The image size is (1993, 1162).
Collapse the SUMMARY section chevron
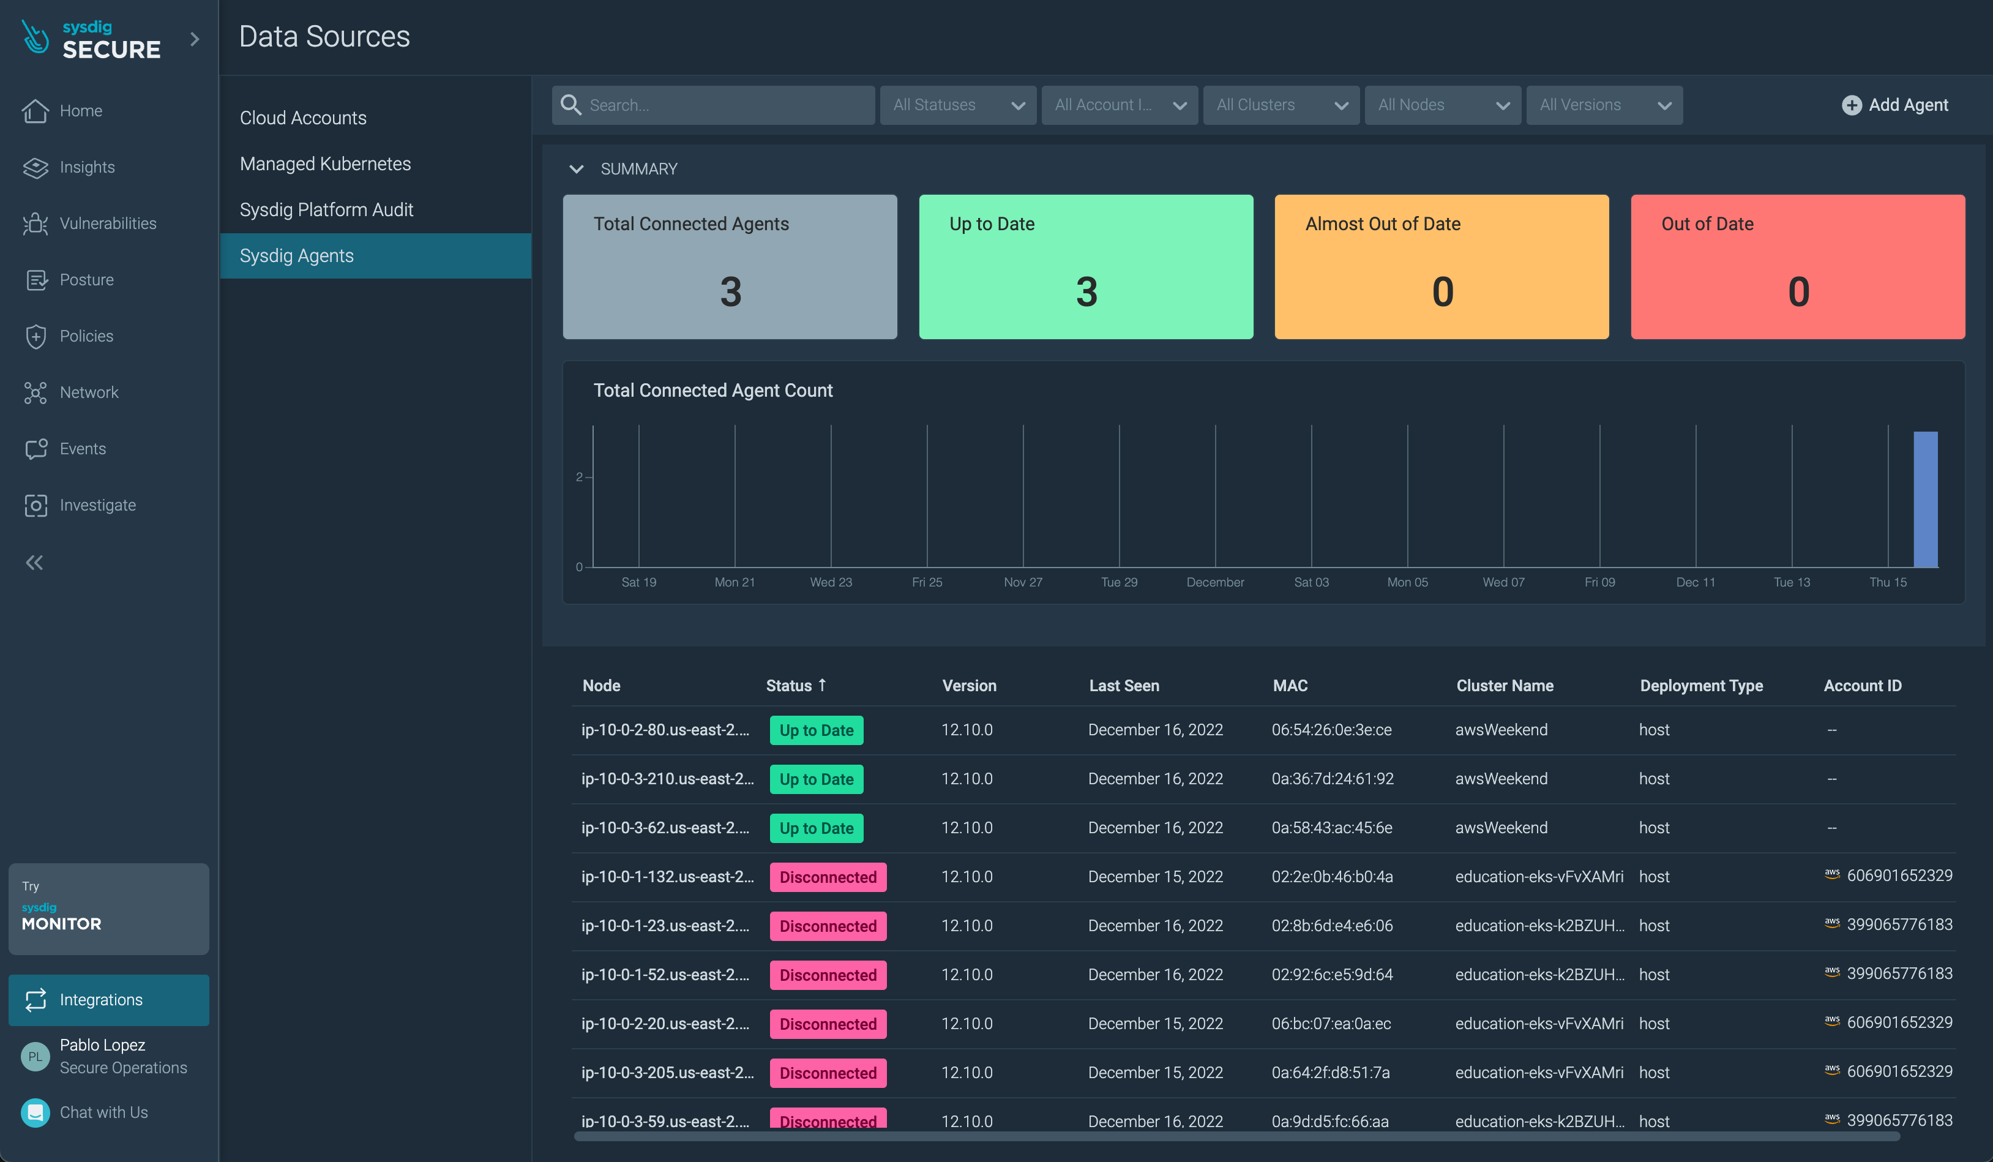pos(577,168)
